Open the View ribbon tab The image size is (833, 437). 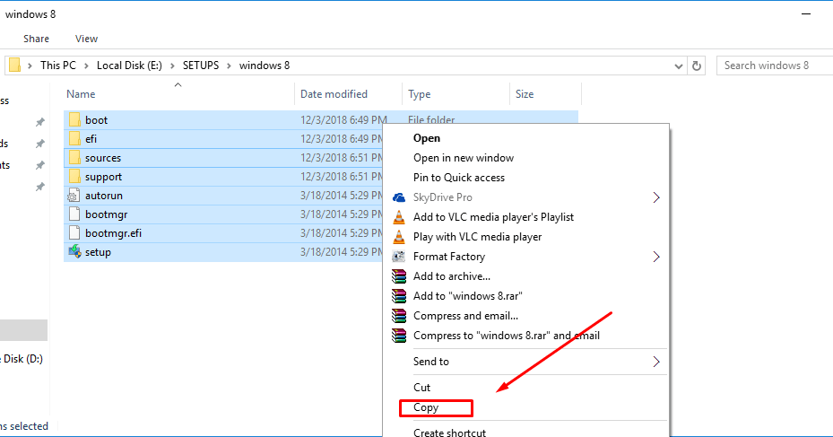[x=86, y=39]
